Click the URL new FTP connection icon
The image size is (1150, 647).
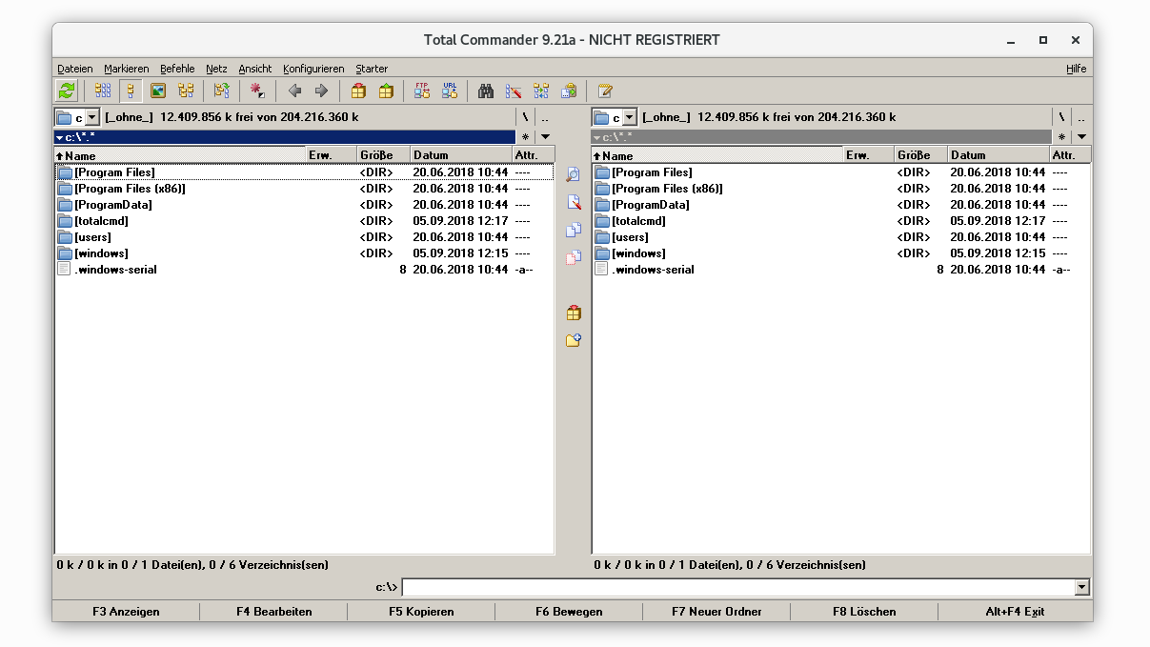(x=449, y=91)
